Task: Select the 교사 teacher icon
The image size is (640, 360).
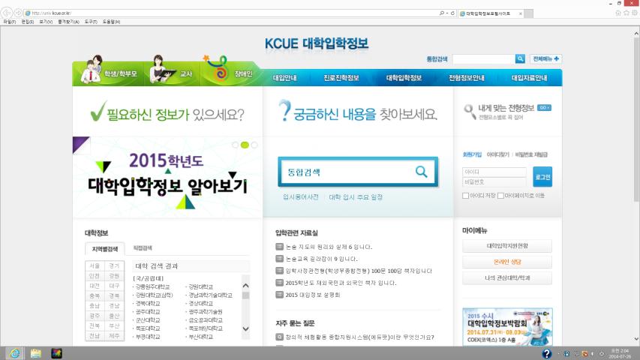Action: (161, 70)
